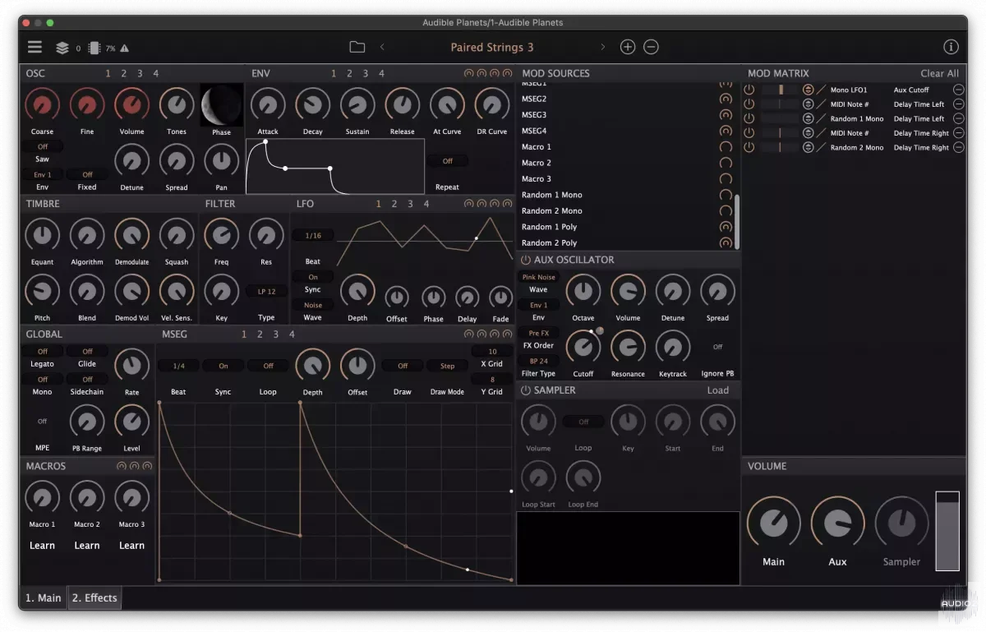Open the LP 12 filter Type dropdown
This screenshot has height=632, width=986.
(x=266, y=291)
